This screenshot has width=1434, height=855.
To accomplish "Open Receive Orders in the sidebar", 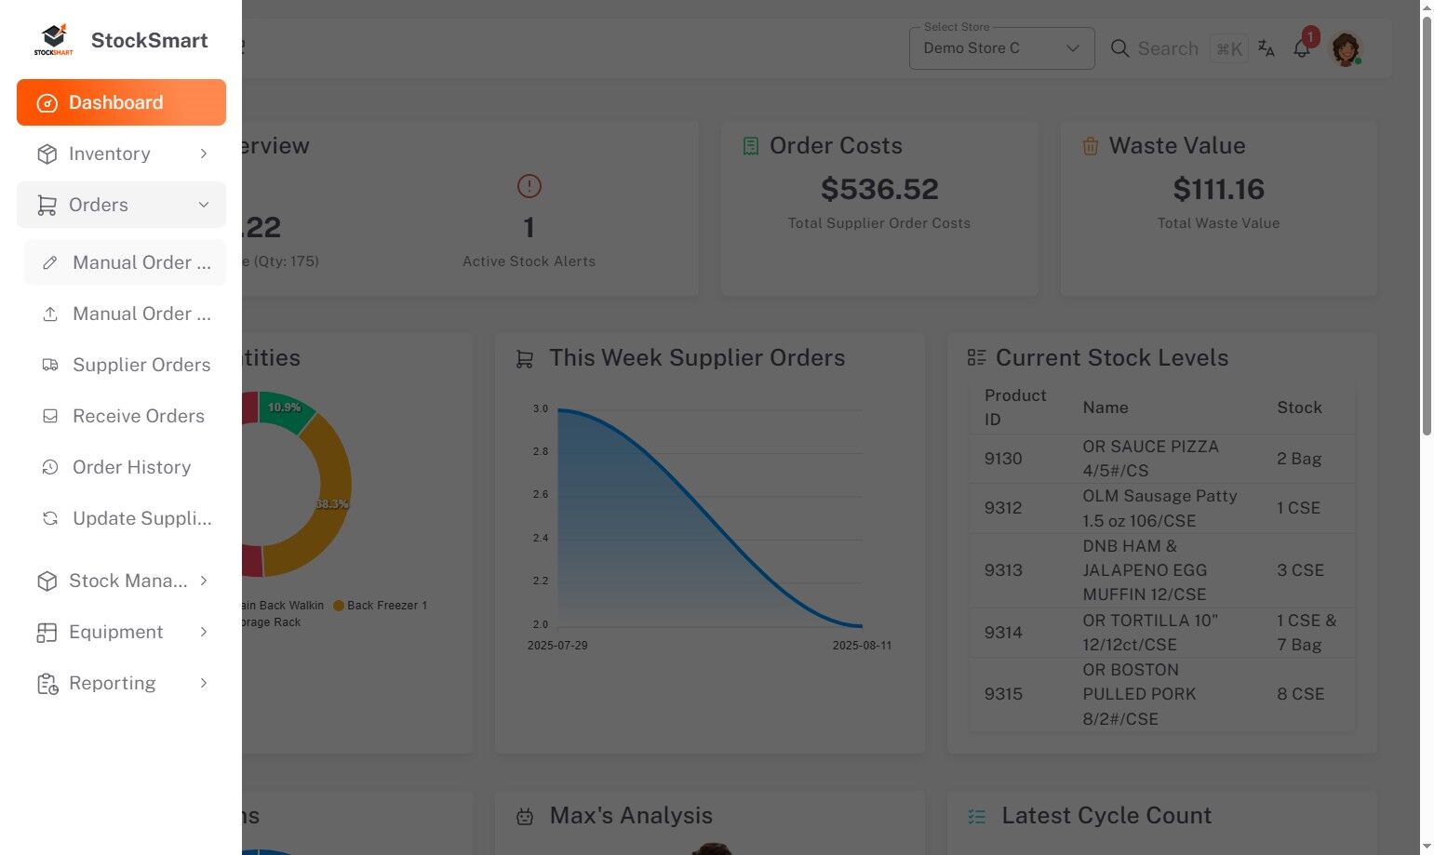I will point(125,416).
